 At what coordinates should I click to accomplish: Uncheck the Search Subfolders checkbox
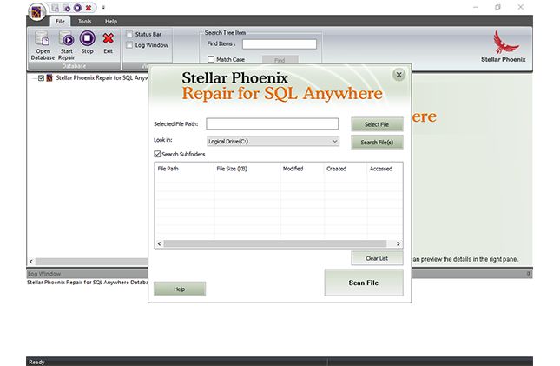[x=157, y=154]
